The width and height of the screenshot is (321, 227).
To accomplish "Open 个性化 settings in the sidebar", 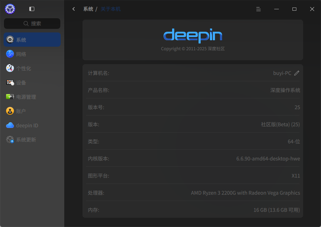I will (32, 68).
